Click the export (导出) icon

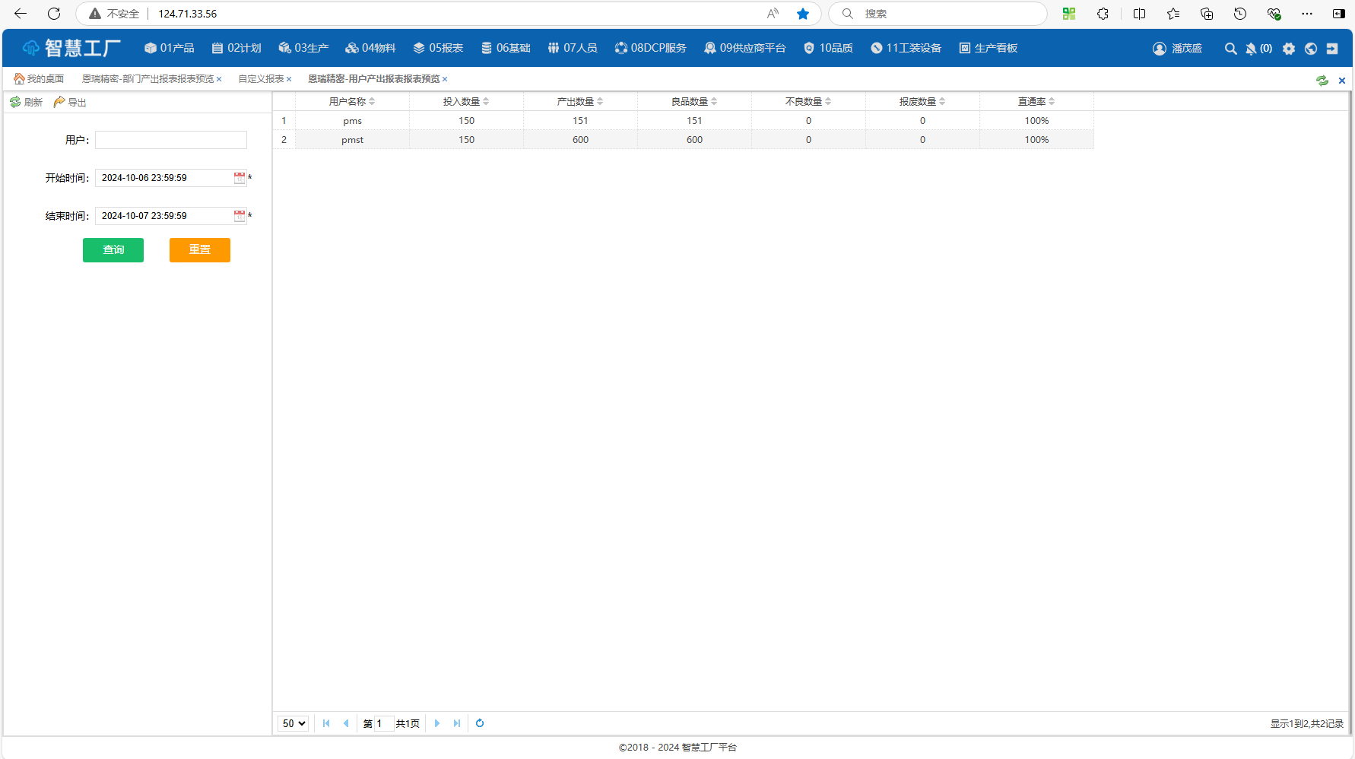(x=59, y=102)
